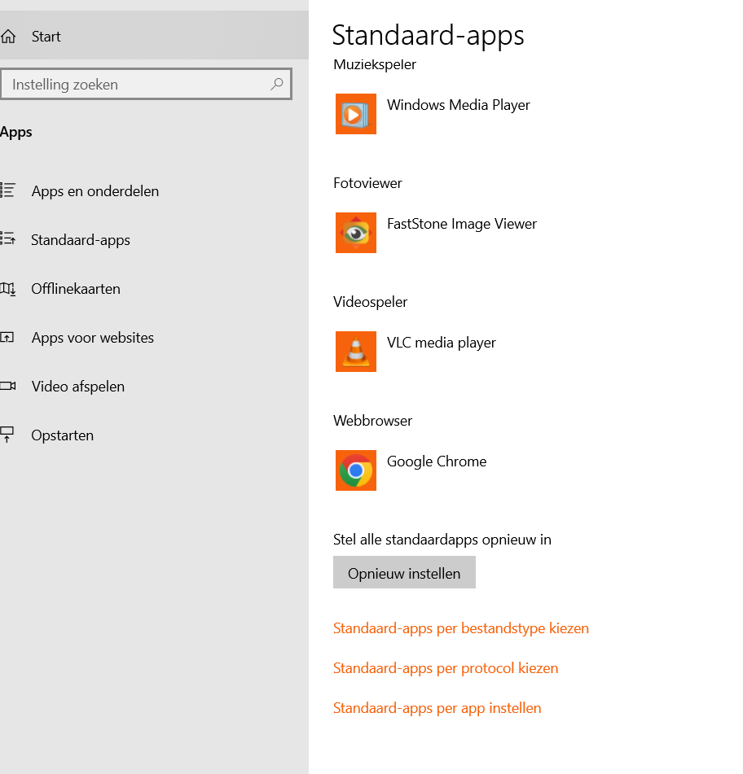Click the Opstarten startup icon
This screenshot has height=774, width=743.
click(x=8, y=435)
